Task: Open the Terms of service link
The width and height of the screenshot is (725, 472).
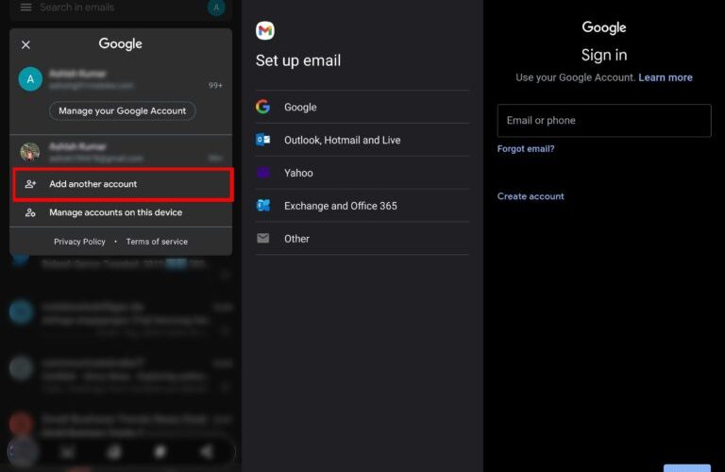Action: [157, 242]
